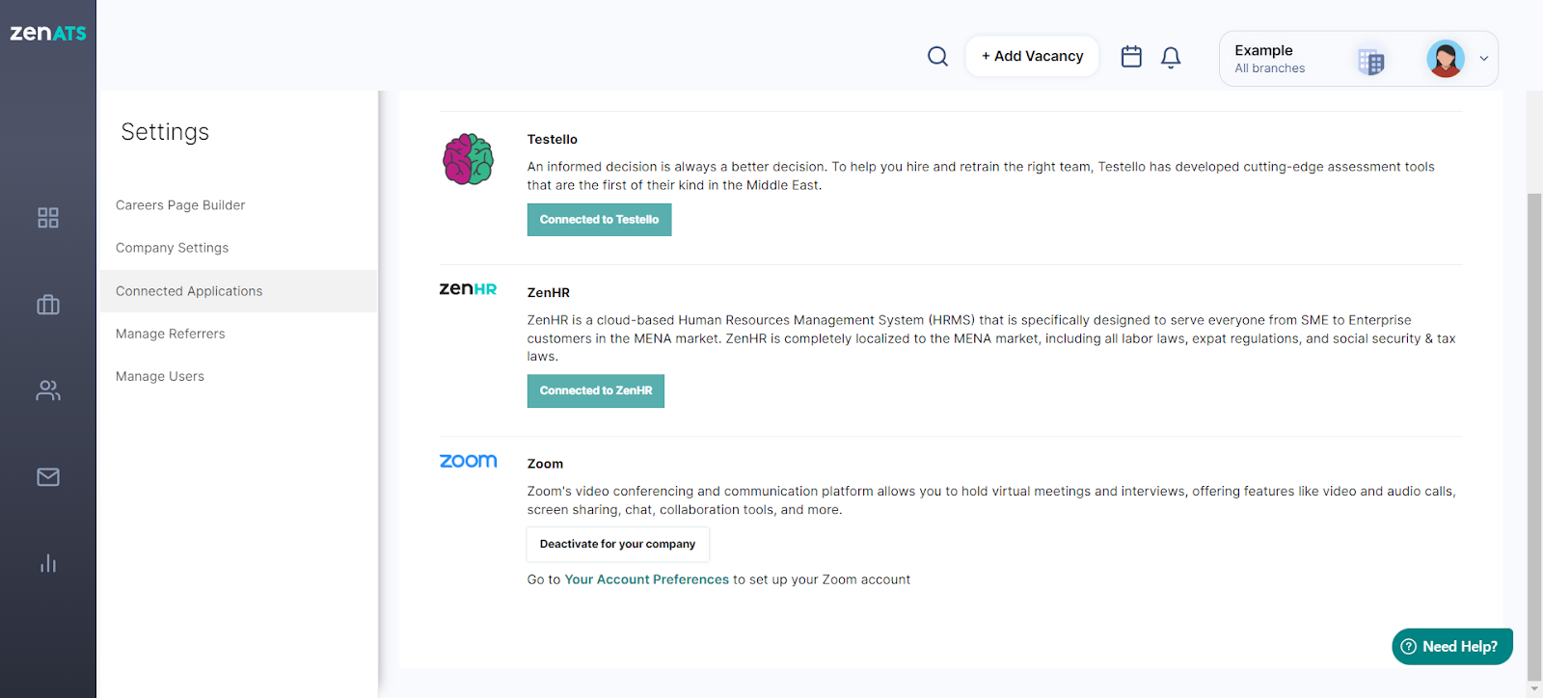Open Company Settings menu item
The height and width of the screenshot is (698, 1543).
(172, 248)
